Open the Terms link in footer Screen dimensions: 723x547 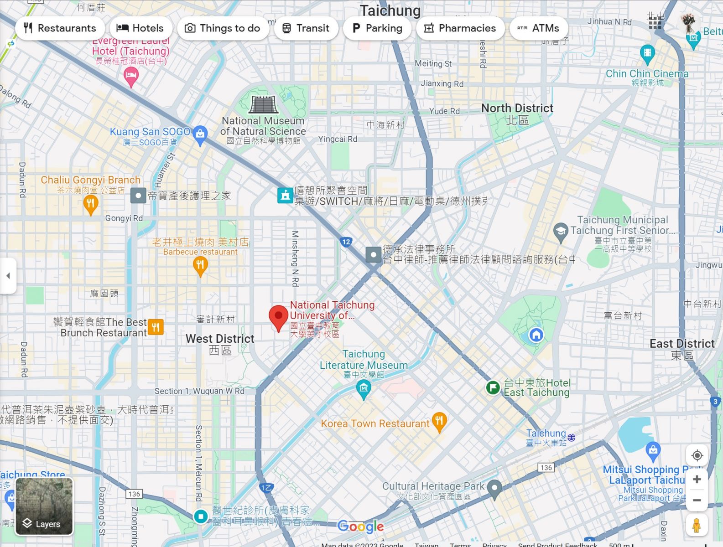click(x=460, y=545)
